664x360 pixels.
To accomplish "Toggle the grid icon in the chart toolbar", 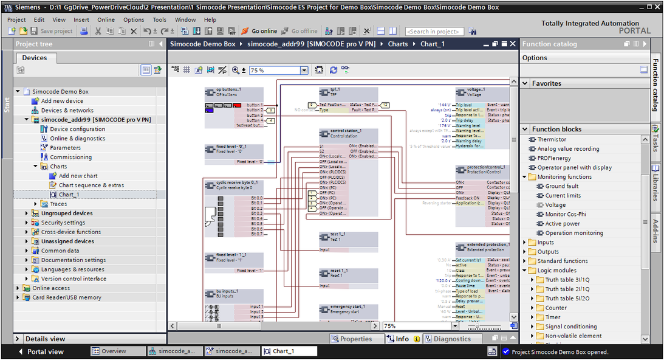I will coord(187,69).
